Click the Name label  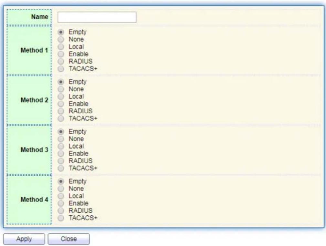coord(40,17)
